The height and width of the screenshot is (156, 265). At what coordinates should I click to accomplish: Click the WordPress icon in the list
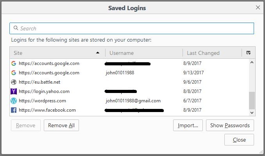[14, 101]
